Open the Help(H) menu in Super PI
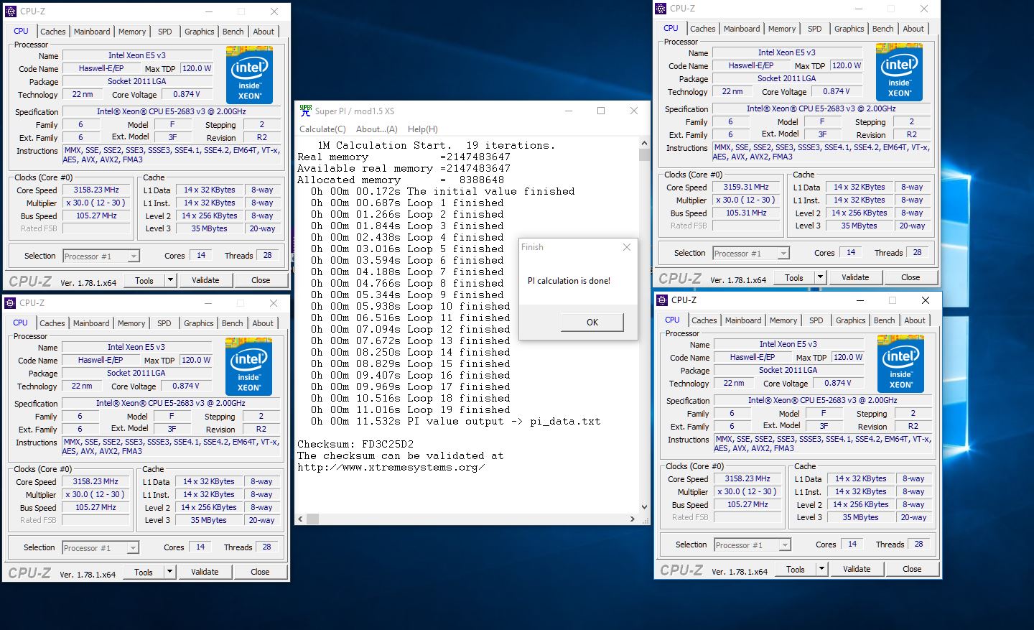 point(423,129)
